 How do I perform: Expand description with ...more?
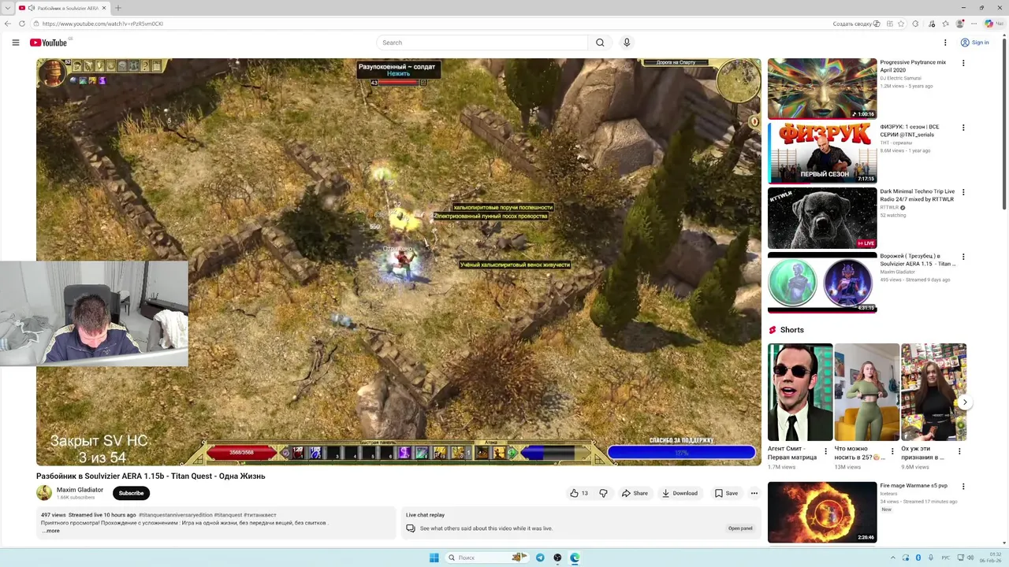[x=50, y=531]
